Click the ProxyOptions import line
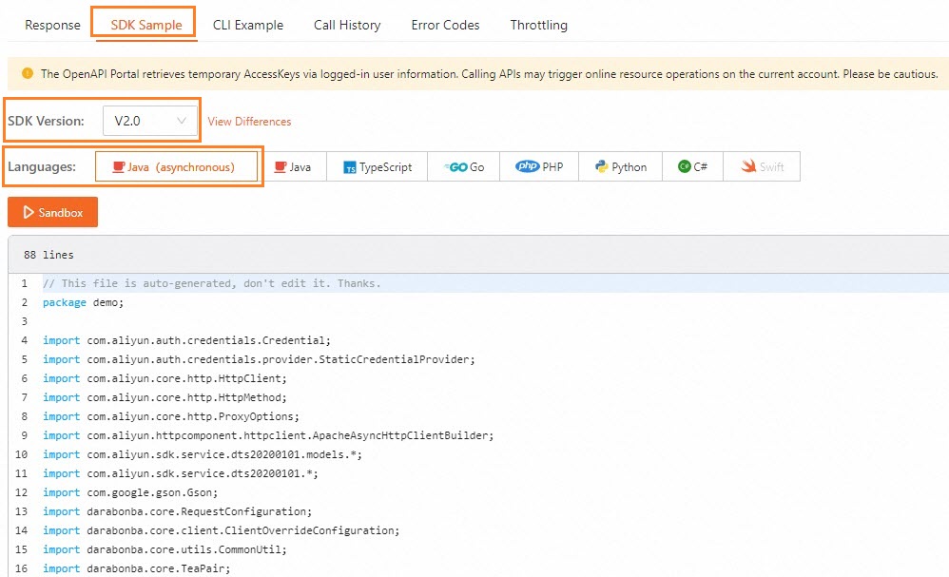949x577 pixels. click(x=170, y=416)
